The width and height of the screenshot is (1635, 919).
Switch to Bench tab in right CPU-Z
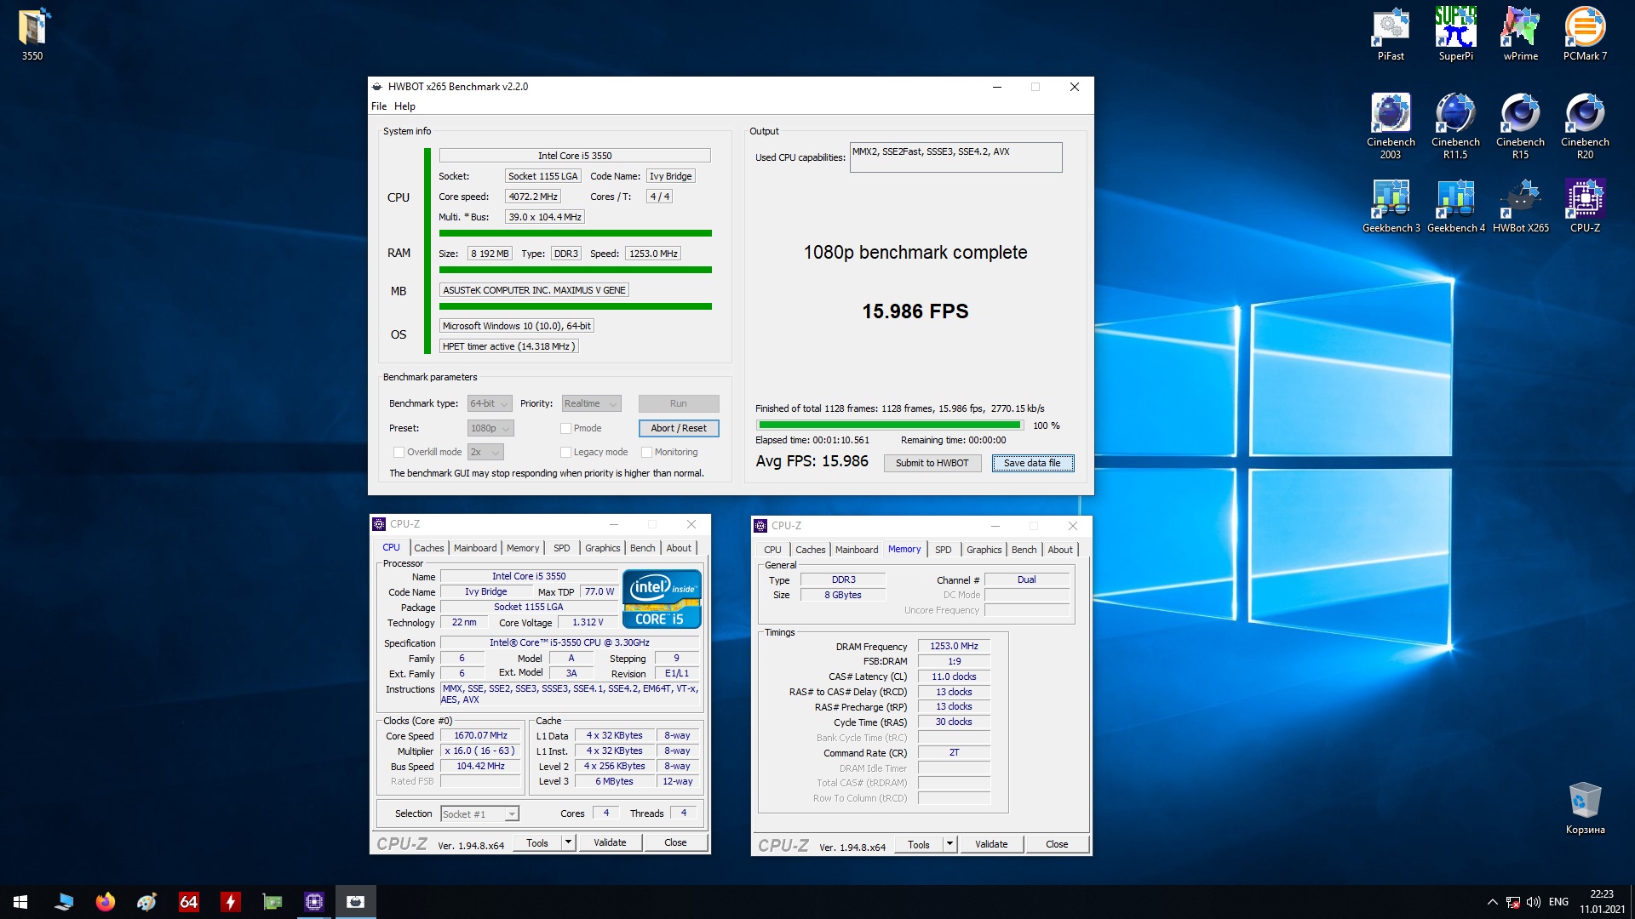[1024, 550]
